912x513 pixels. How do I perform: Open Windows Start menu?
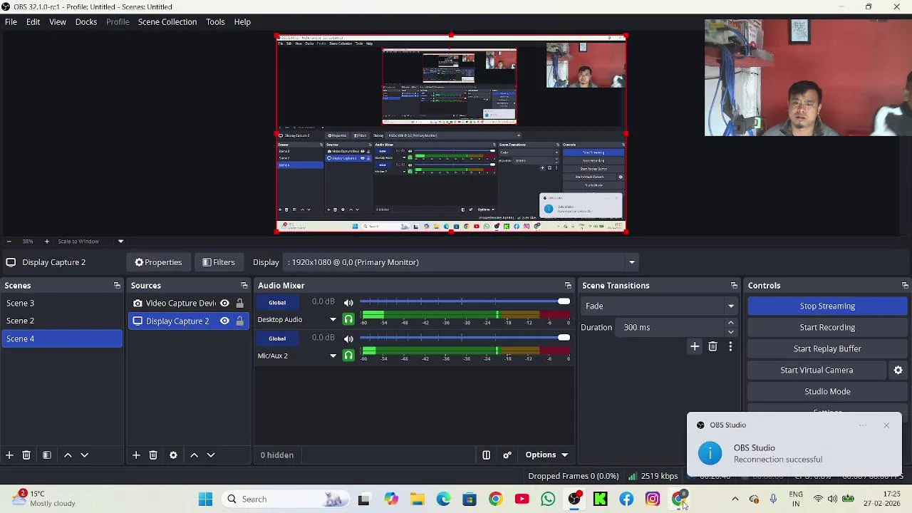[205, 499]
